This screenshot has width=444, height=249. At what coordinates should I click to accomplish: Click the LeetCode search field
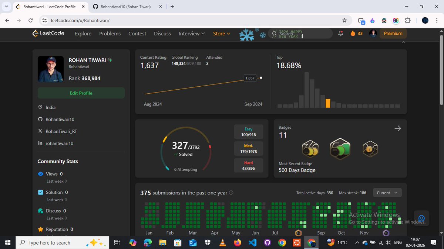300,34
